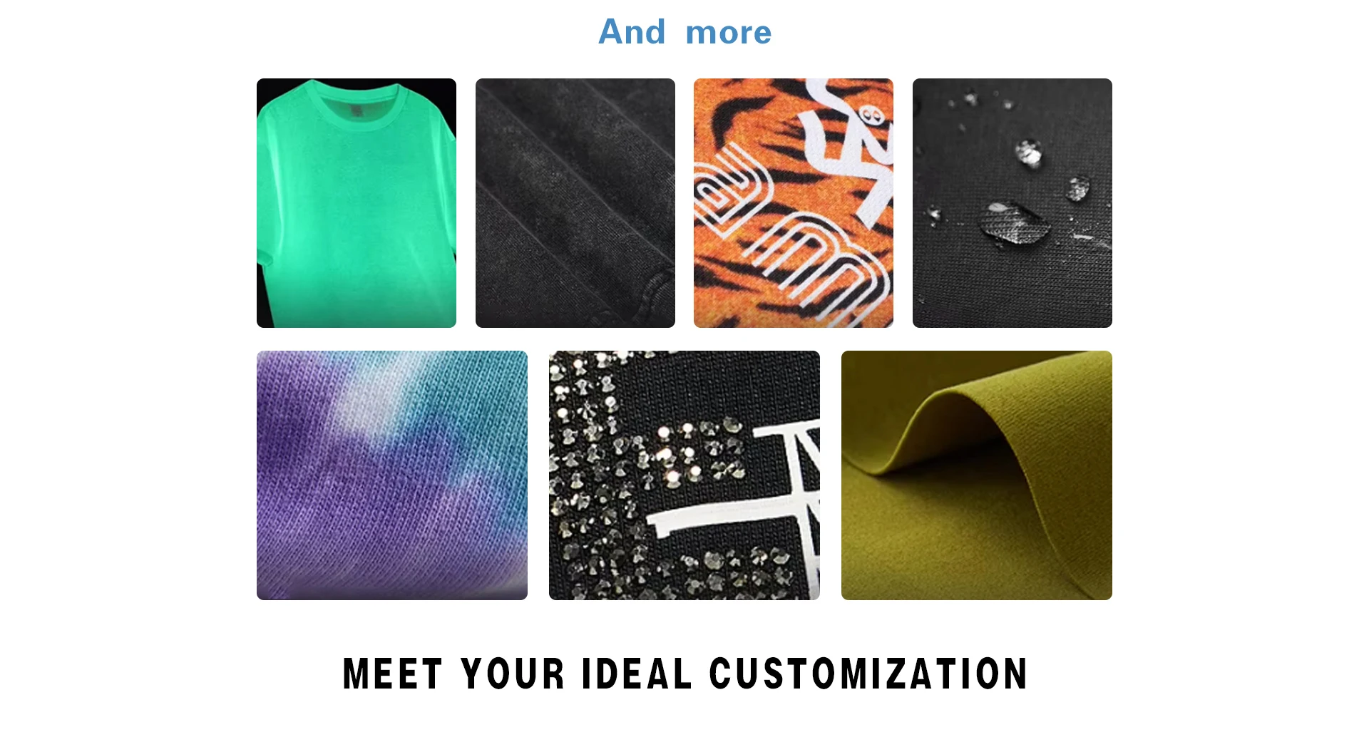Open the black washed denim fabric image
The image size is (1369, 732).
click(x=575, y=203)
